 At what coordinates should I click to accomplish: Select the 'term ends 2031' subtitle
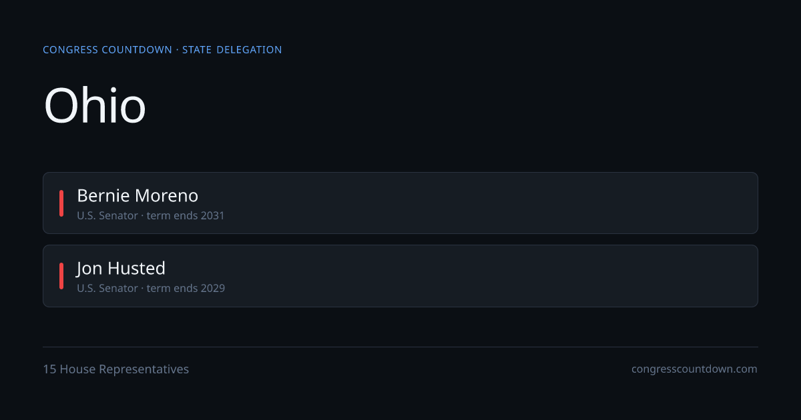[186, 216]
